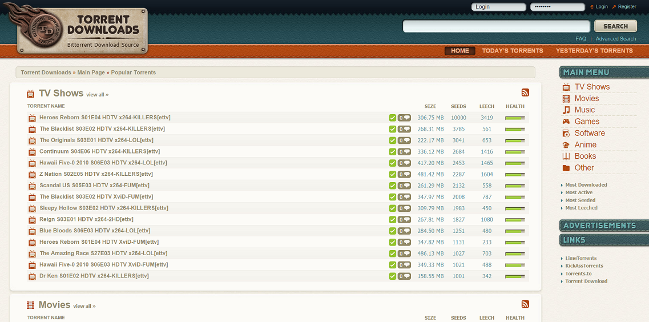Click Torrent Downloads in the breadcrumb

(46, 73)
